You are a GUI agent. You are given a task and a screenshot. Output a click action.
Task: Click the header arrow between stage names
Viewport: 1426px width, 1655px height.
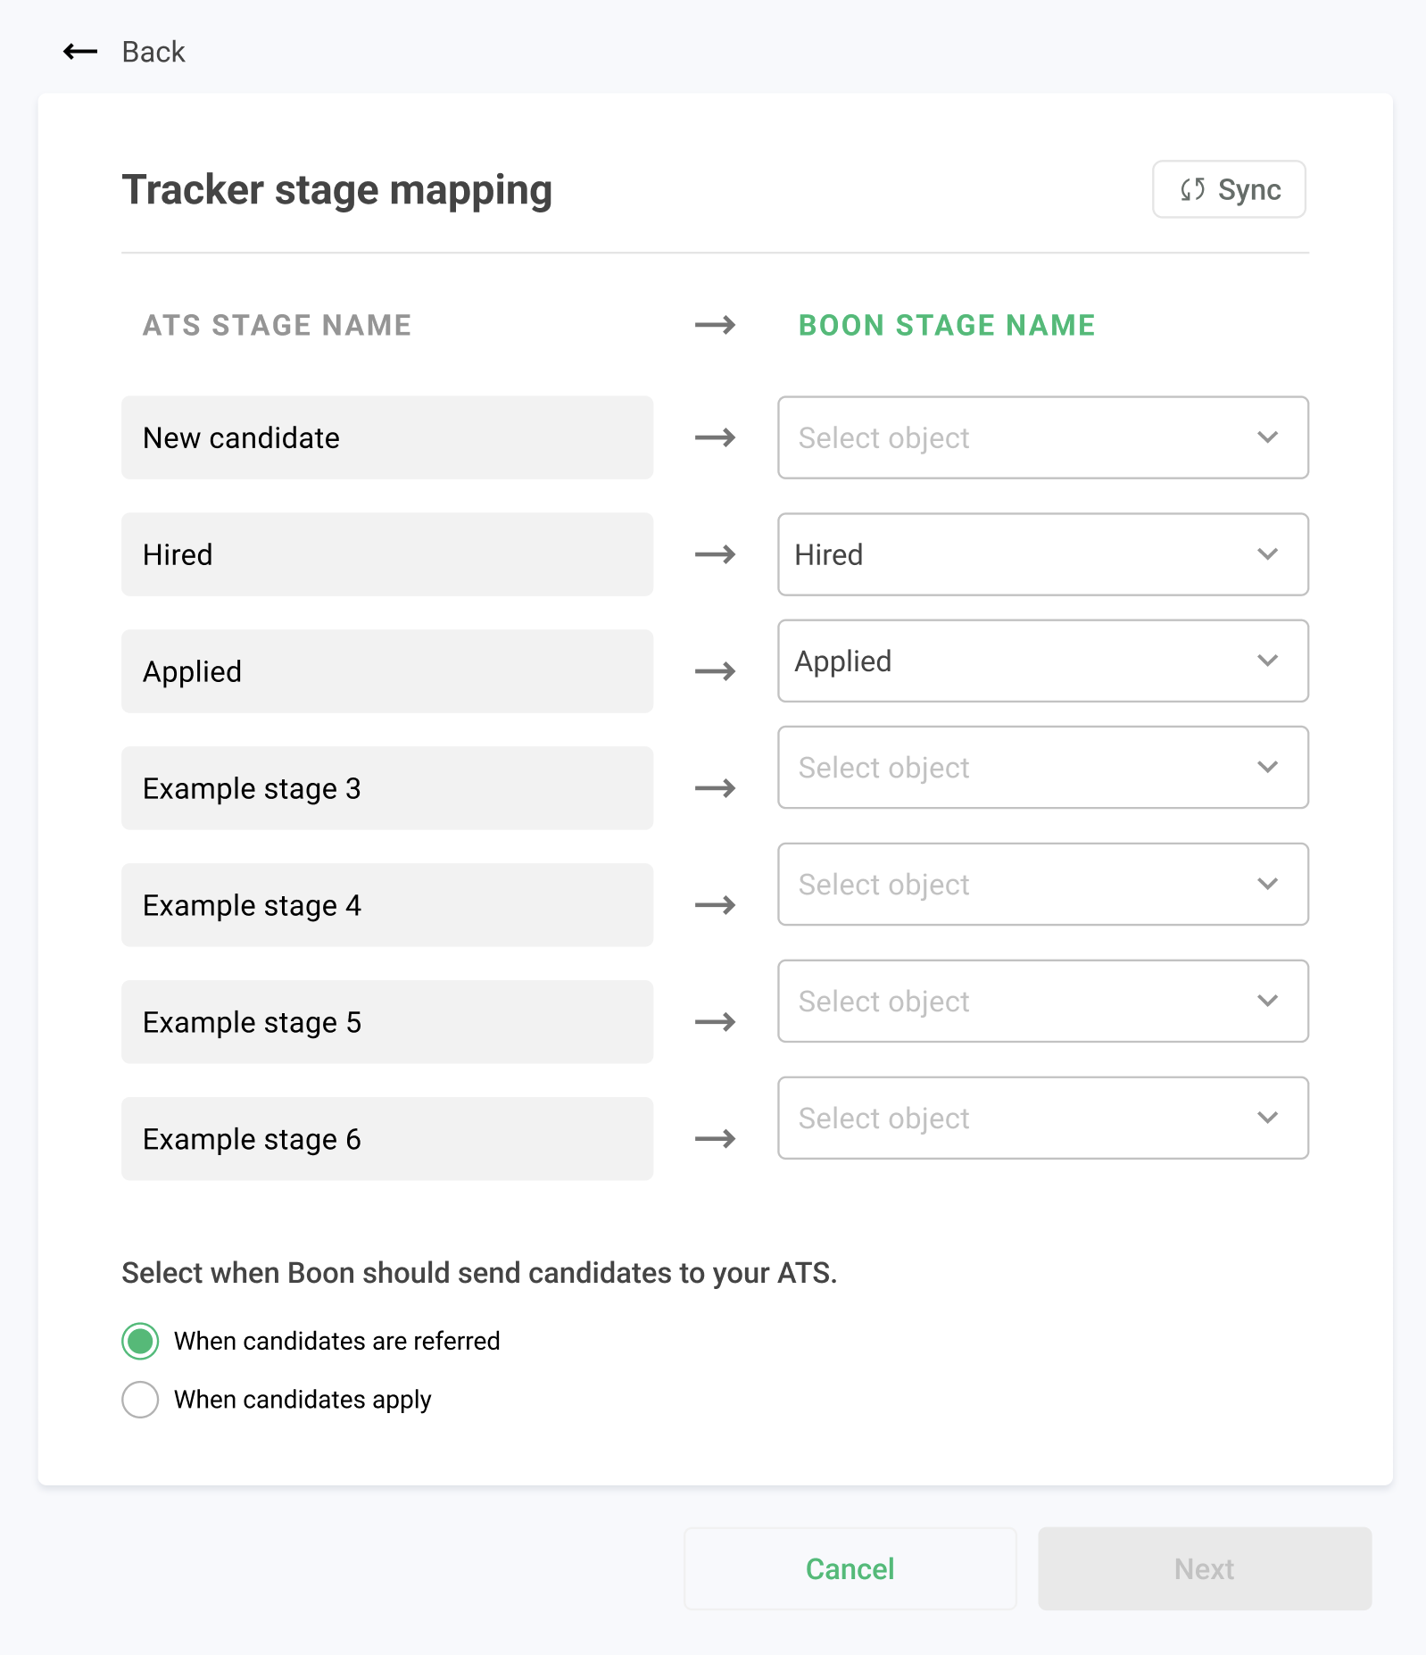[715, 325]
